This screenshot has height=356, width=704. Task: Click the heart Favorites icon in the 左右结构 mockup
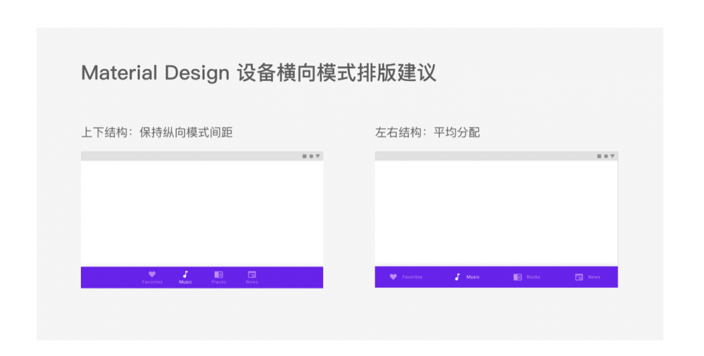tap(394, 277)
